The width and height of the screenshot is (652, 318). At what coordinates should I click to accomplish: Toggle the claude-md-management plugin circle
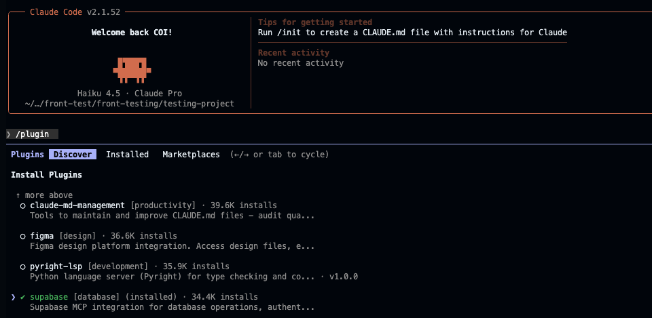[x=23, y=205]
